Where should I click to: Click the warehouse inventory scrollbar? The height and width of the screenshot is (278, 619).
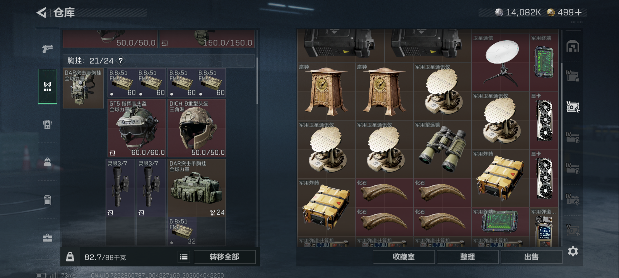click(x=561, y=131)
